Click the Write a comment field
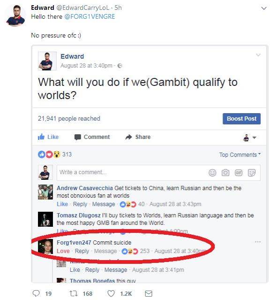This screenshot has width=270, height=300. coord(158,173)
